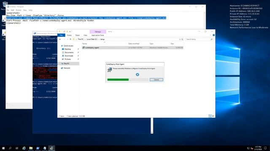Click Local Disk (C:) in address breadcrumb
Screen dimensions: 270x151
(x=92, y=39)
